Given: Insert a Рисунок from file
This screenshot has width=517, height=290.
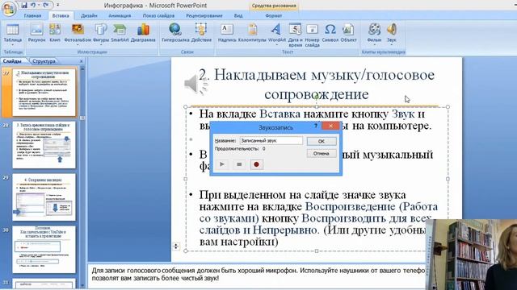Looking at the screenshot, I should (x=36, y=33).
